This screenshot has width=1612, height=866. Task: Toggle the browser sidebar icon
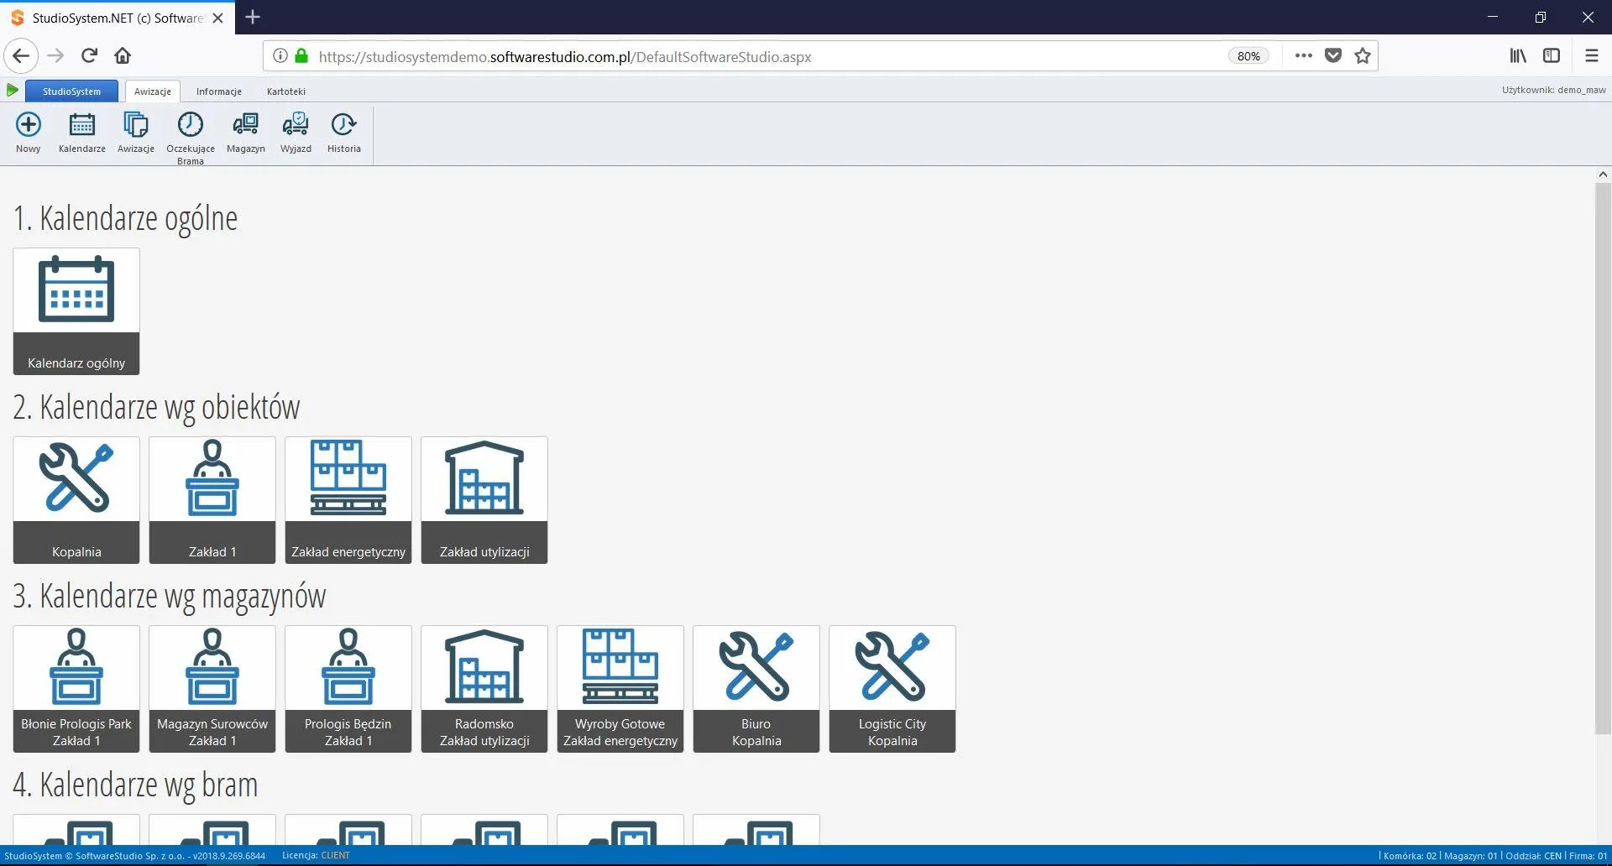(1552, 56)
